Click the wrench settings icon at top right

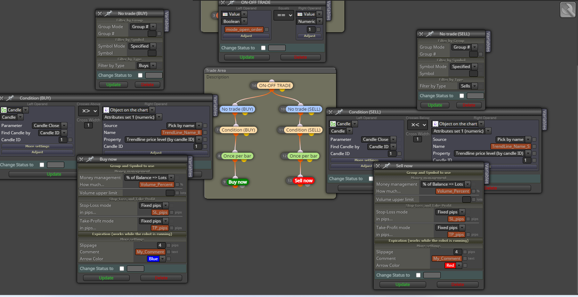point(568,10)
